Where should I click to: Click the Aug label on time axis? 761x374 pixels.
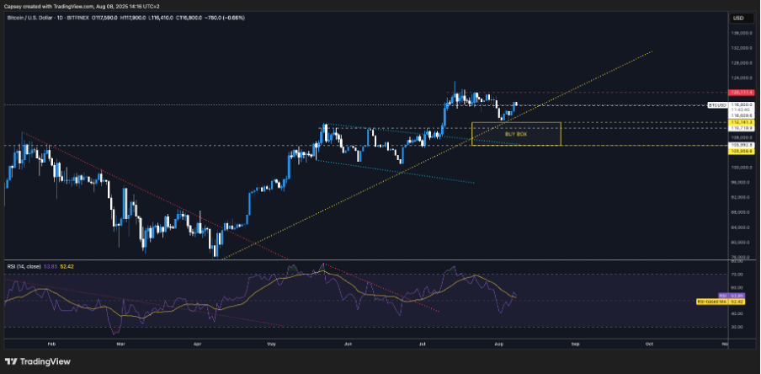coord(498,345)
